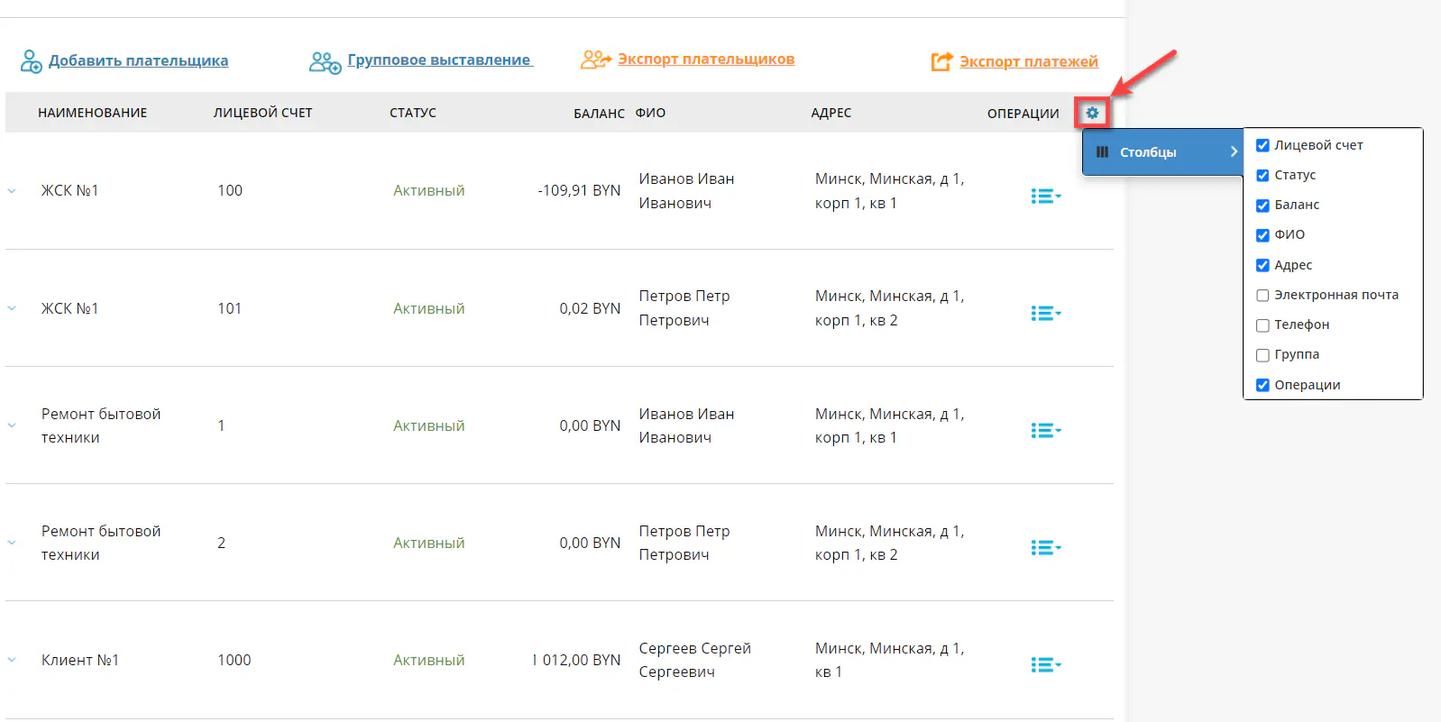Image resolution: width=1441 pixels, height=722 pixels.
Task: Toggle the Группа column checkbox
Action: point(1262,355)
